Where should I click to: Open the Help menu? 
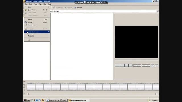pyautogui.click(x=50, y=4)
